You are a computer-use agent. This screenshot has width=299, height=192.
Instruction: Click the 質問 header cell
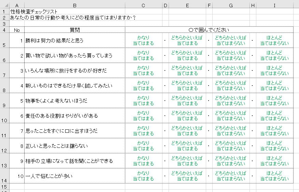(x=75, y=30)
